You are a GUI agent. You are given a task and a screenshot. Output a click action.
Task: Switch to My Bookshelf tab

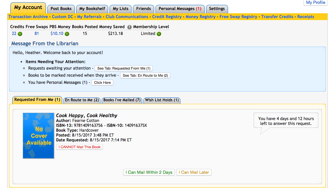coord(92,9)
